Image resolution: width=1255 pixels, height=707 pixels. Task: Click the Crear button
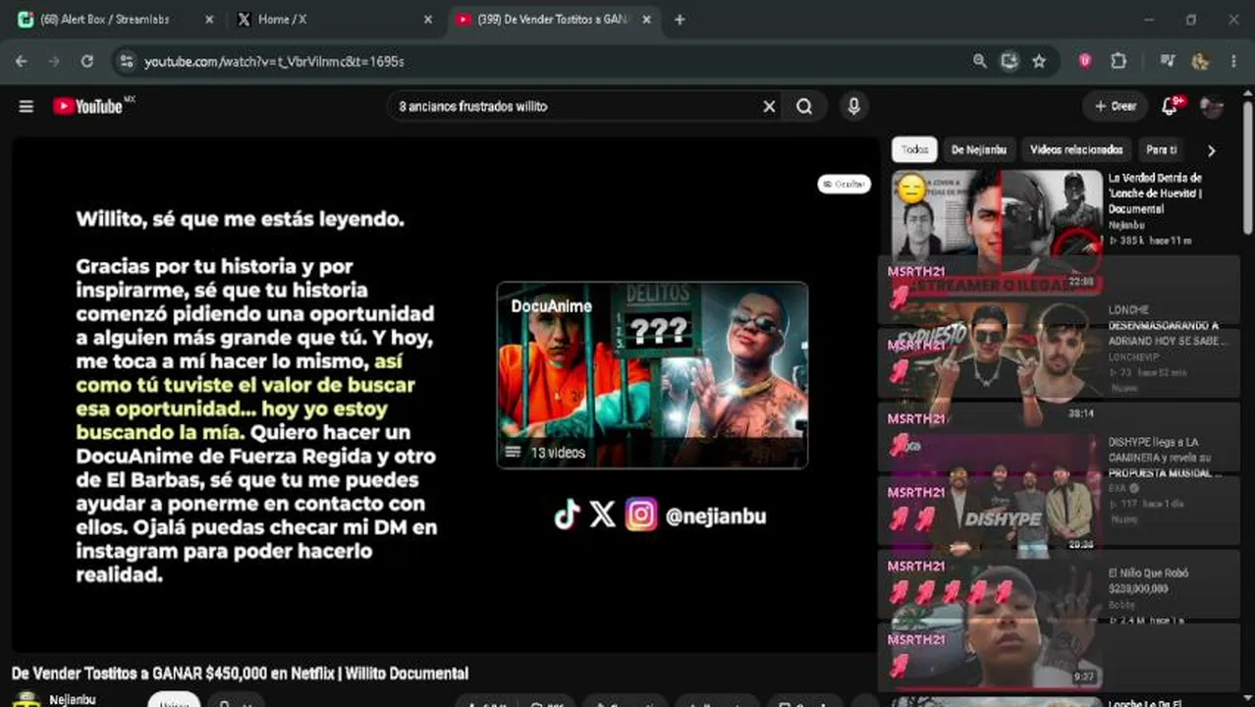(1116, 106)
